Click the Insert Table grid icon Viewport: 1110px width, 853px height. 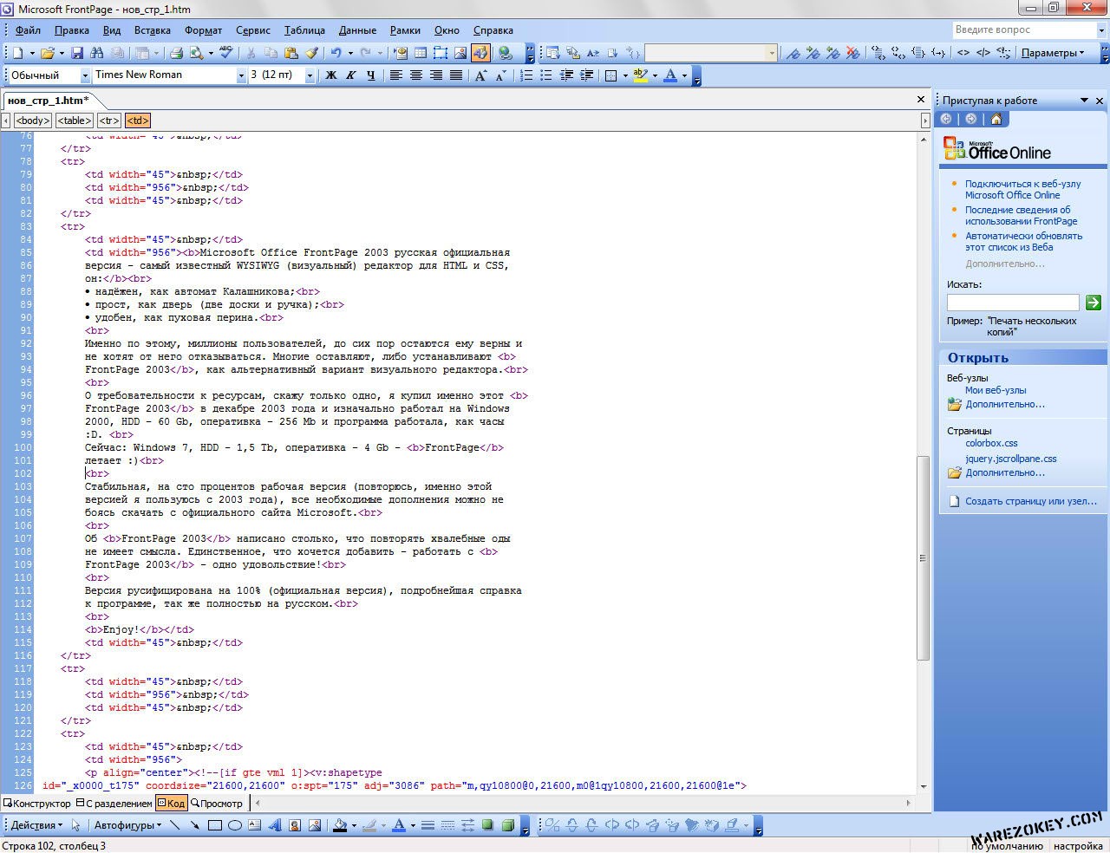421,53
